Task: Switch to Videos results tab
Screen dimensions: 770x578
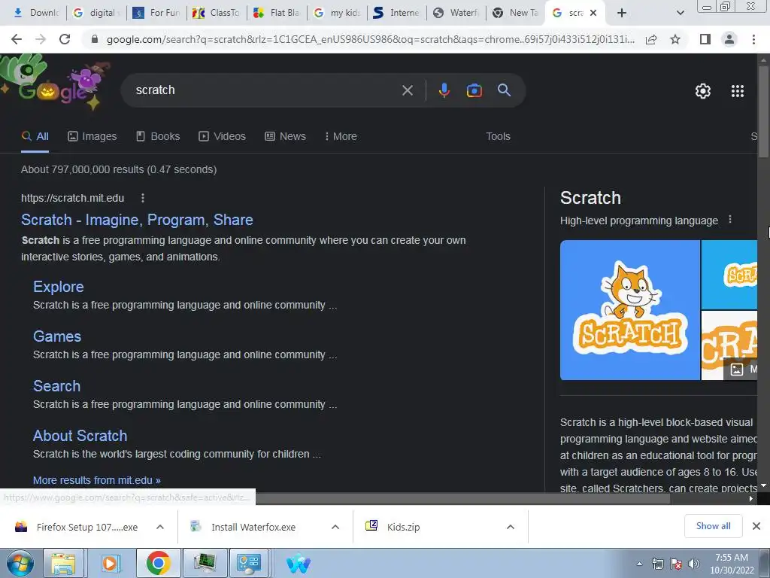Action: coord(222,136)
